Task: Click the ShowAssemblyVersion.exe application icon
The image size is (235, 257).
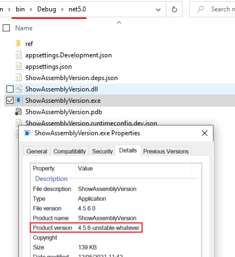Action: coord(19,100)
